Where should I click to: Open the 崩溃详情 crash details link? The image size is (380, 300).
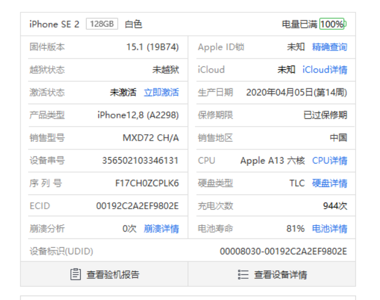click(x=161, y=229)
